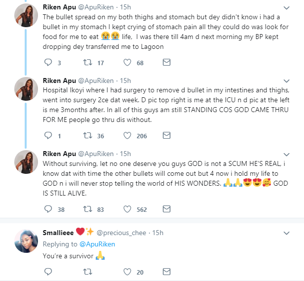Screen dimensions: 304x281
Task: Retweet the tweet with 36 retweets
Action: pyautogui.click(x=87, y=135)
